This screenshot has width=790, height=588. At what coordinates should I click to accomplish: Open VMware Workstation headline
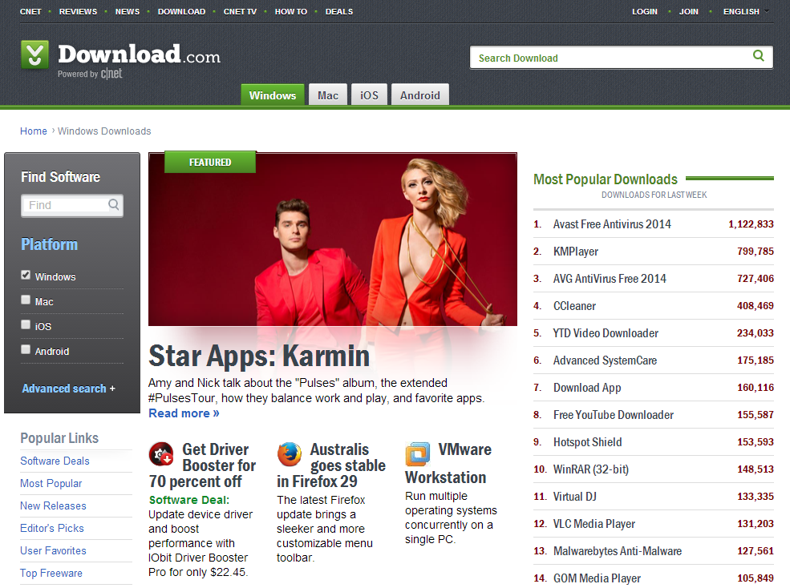pyautogui.click(x=448, y=463)
